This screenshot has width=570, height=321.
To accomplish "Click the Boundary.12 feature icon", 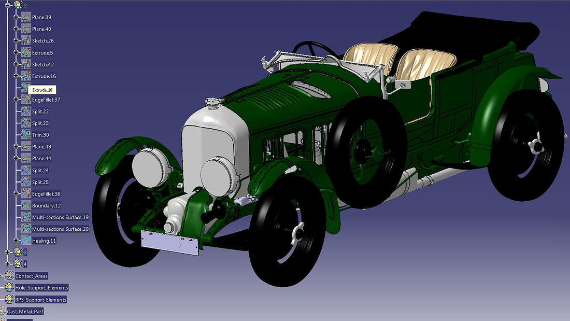I will click(x=26, y=205).
